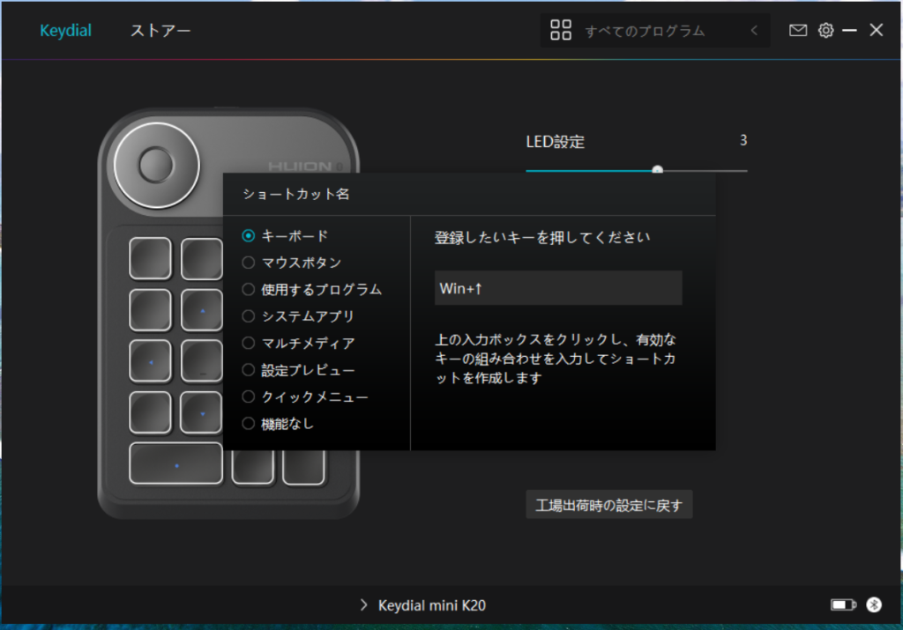This screenshot has height=630, width=903.
Task: Click the battery level icon
Action: coord(842,604)
